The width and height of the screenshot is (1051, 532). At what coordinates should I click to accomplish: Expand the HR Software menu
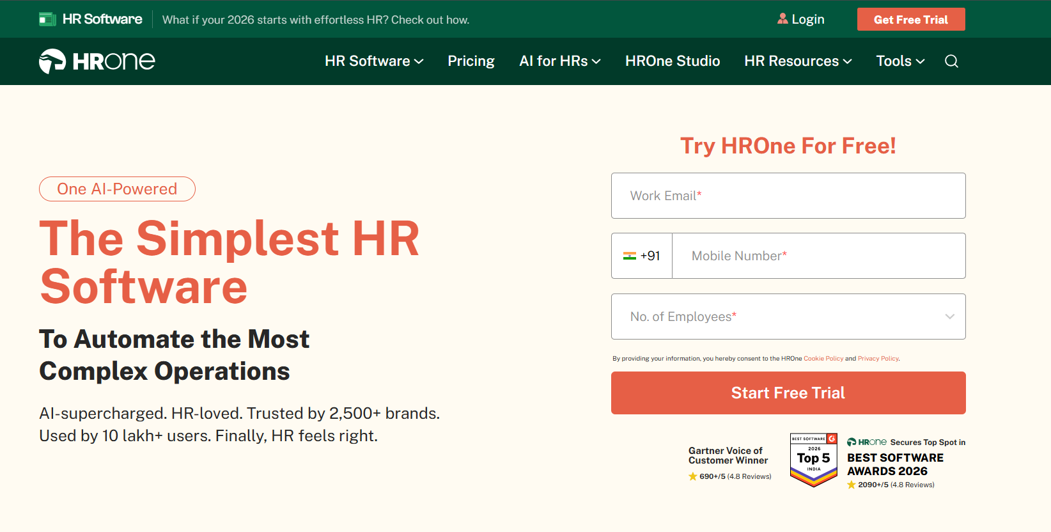click(x=374, y=61)
